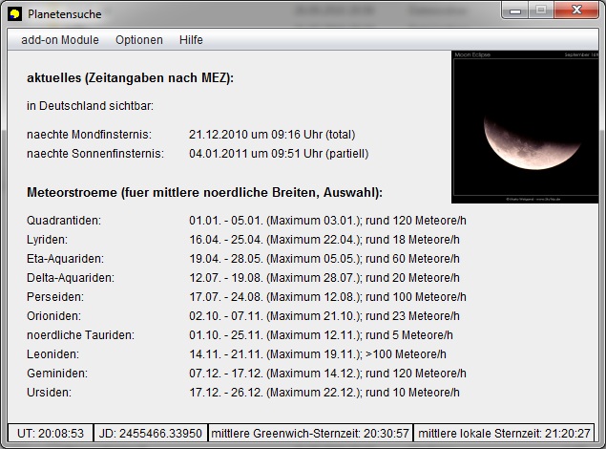
Task: Click the Delta-Aquariden dates 12.07. - 19.08.
Action: coord(226,278)
